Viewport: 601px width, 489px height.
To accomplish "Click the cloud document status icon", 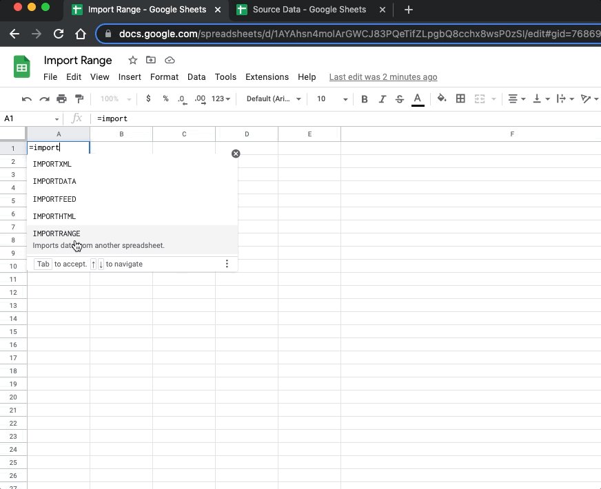I will point(170,60).
